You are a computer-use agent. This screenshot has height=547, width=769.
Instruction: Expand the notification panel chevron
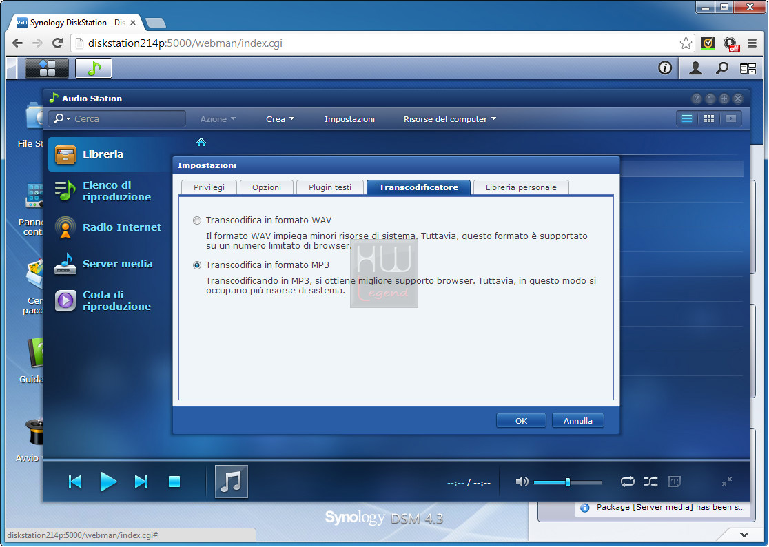pyautogui.click(x=744, y=535)
